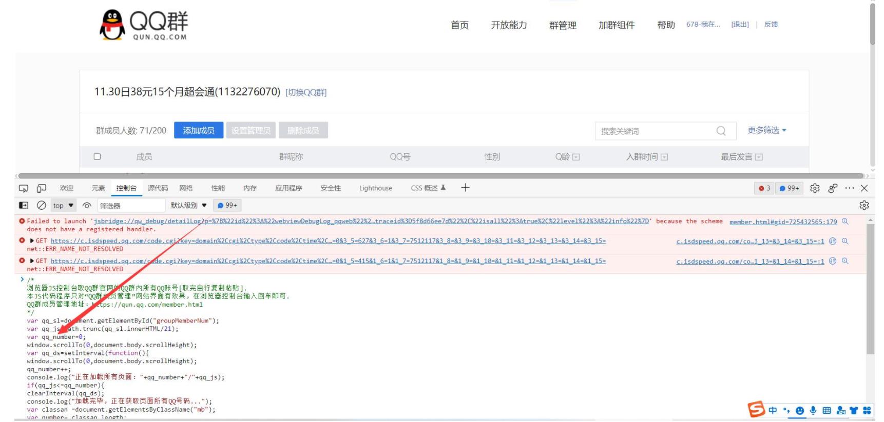
Task: Click the 删除成员 button
Action: pyautogui.click(x=303, y=130)
